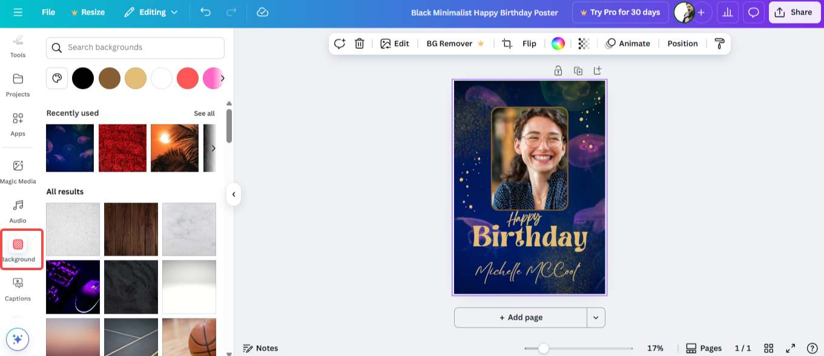Open the File menu
824x356 pixels.
[48, 12]
